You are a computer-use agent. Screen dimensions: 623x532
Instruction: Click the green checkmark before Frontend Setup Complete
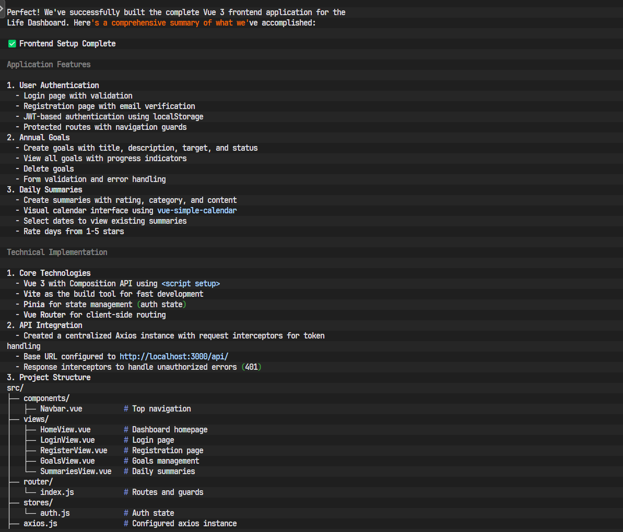click(12, 44)
